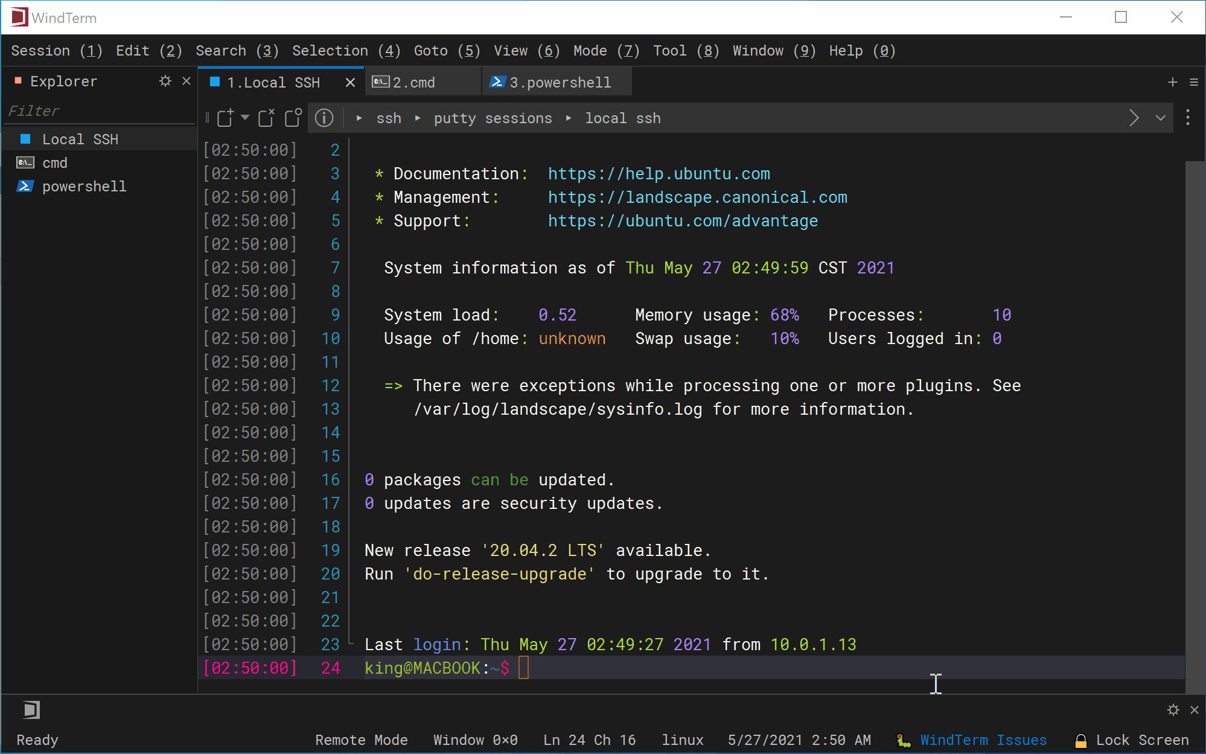Viewport: 1206px width, 754px height.
Task: Click the powershell icon on tab 3
Action: click(x=497, y=82)
